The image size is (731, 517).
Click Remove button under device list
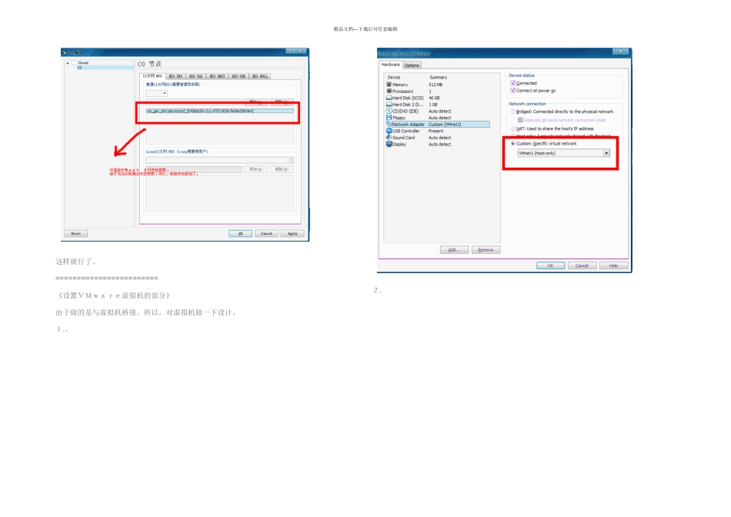[486, 250]
